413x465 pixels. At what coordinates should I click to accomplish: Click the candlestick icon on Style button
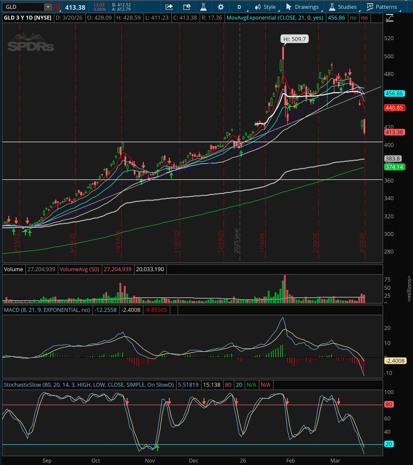coord(258,7)
